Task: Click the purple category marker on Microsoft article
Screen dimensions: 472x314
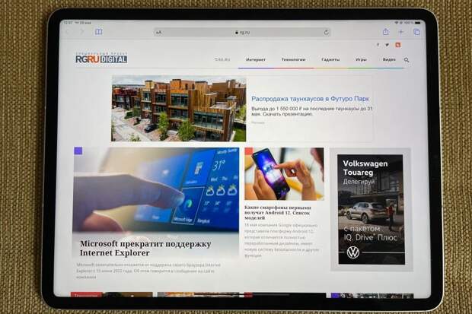Action: point(78,151)
